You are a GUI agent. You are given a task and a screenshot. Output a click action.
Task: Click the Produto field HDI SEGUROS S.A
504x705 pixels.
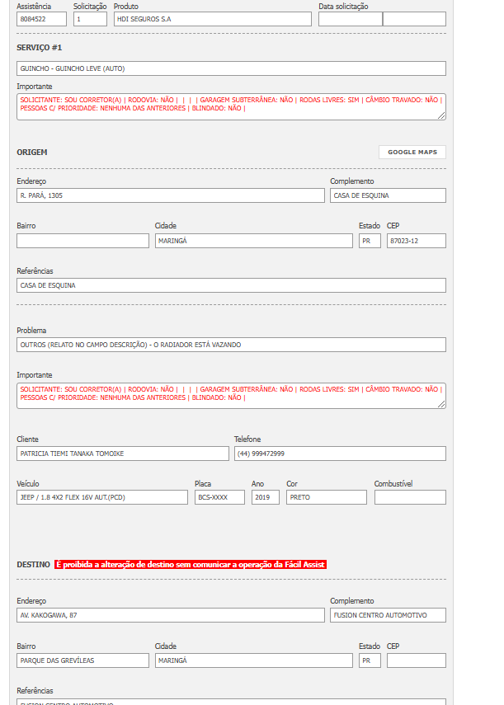pos(212,19)
